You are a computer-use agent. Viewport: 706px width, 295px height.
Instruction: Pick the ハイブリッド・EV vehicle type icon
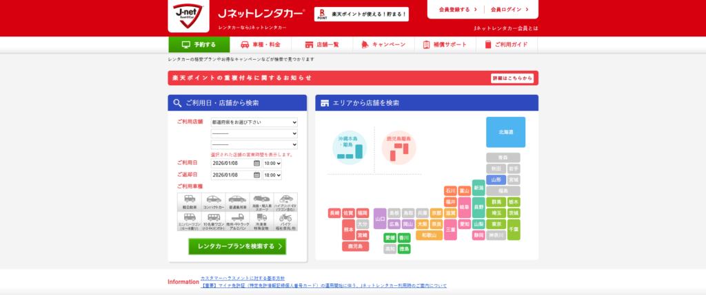click(x=287, y=201)
